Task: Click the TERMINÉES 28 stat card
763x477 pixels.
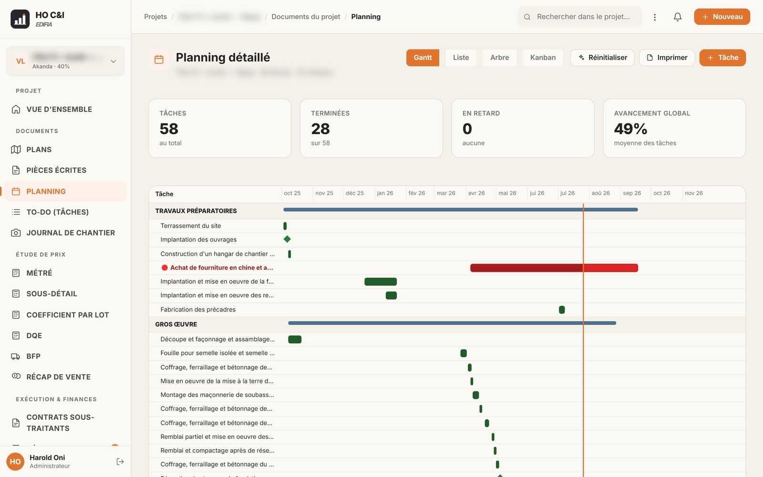Action: (x=371, y=128)
